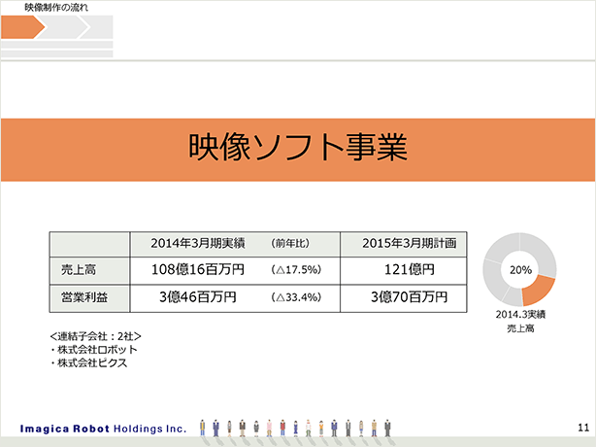Click the value (△33.4%)
The width and height of the screenshot is (596, 447).
(296, 297)
